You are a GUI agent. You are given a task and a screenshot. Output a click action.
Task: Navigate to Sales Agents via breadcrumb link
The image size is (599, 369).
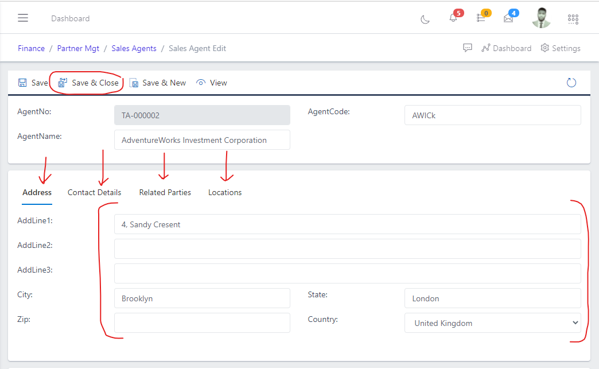tap(134, 48)
